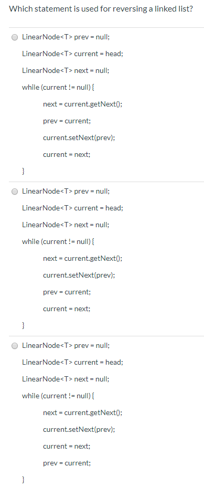204x488 pixels.
Task: Click the closing brace of the first answer
Action: [23, 171]
